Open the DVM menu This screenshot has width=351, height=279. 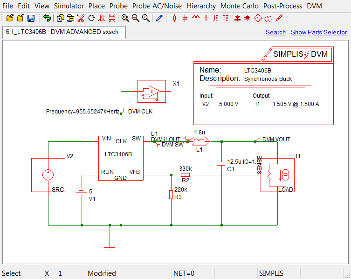(314, 6)
